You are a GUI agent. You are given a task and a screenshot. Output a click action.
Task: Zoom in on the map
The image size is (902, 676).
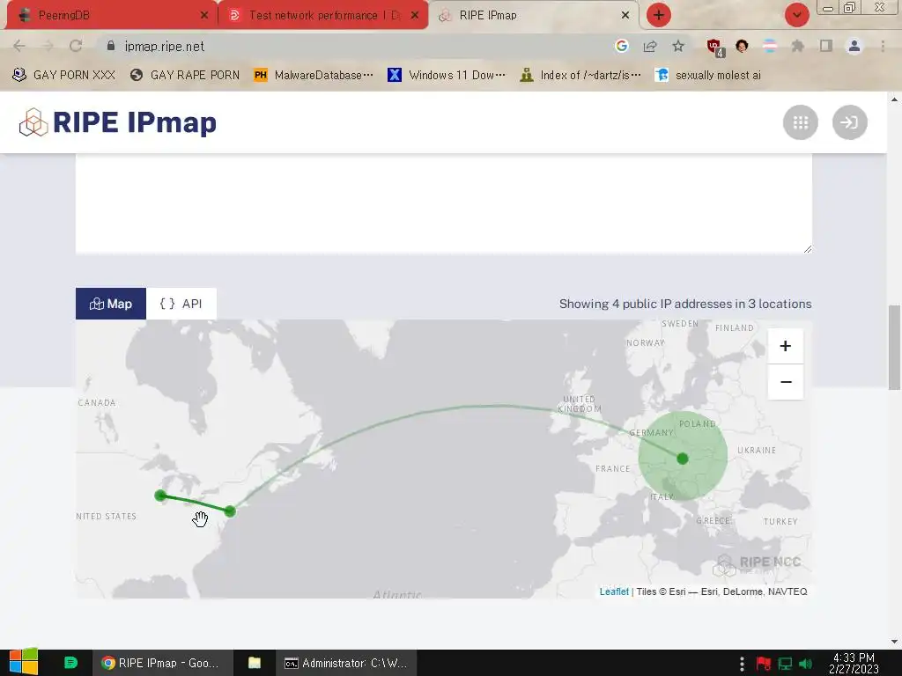[x=785, y=346]
